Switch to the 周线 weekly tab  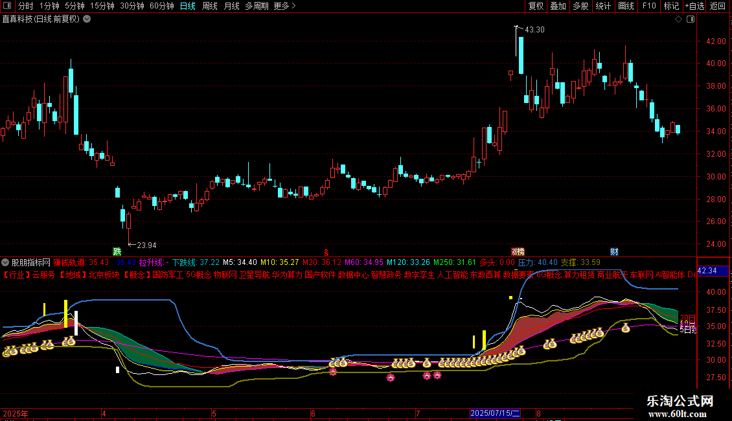coord(210,6)
